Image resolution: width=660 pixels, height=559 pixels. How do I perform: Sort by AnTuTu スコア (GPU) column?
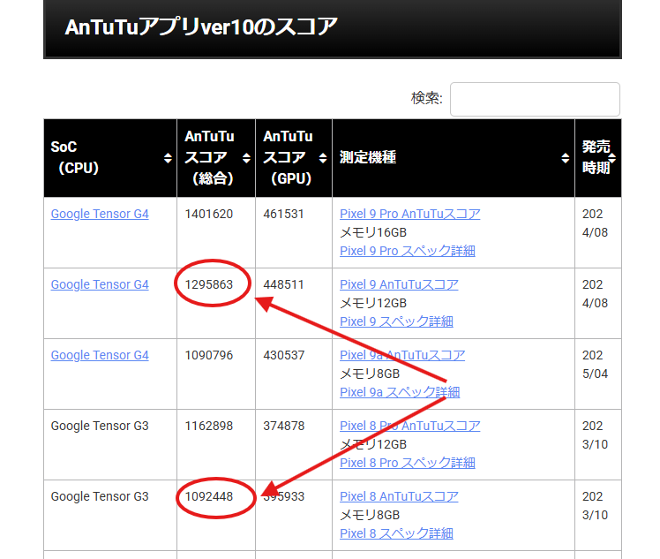323,158
